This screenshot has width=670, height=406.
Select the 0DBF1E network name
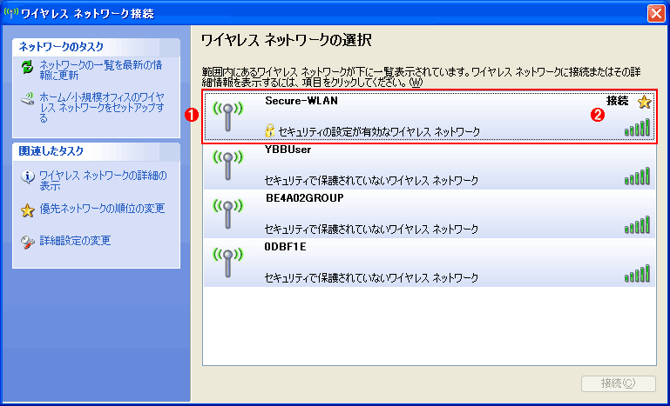click(286, 247)
